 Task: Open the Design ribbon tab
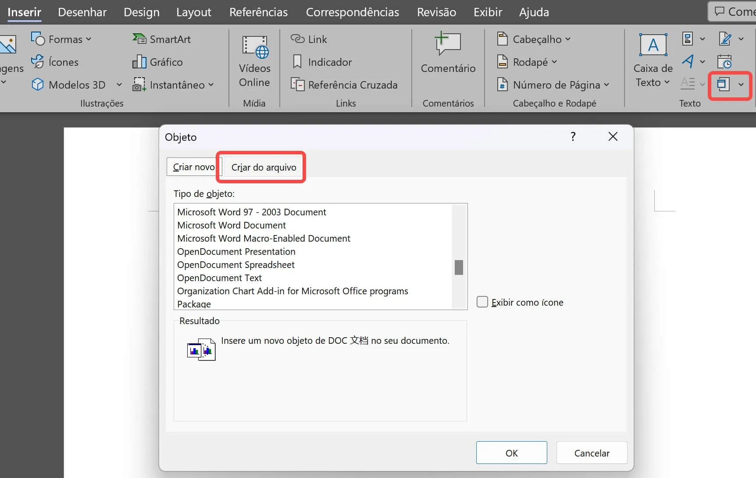pyautogui.click(x=142, y=12)
